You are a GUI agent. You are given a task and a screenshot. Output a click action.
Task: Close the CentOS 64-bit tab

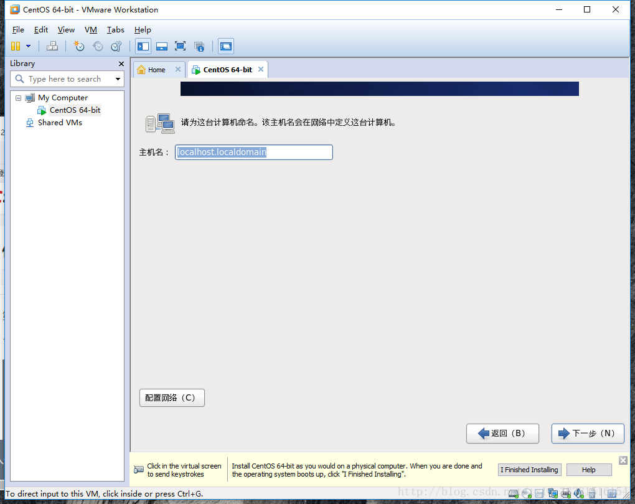tap(261, 69)
